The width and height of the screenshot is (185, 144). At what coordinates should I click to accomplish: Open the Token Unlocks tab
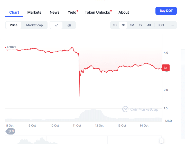(x=97, y=12)
